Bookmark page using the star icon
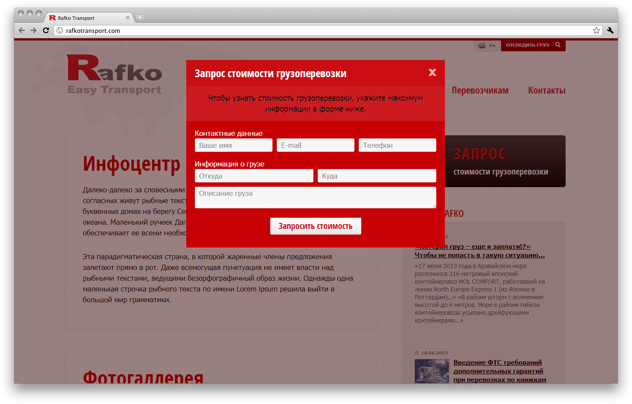The height and width of the screenshot is (404, 632). pos(596,30)
